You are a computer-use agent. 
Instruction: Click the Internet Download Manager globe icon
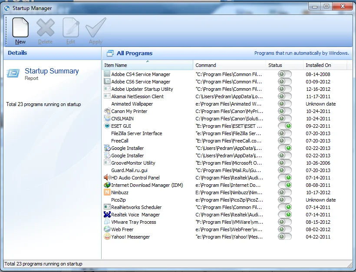coord(107,185)
